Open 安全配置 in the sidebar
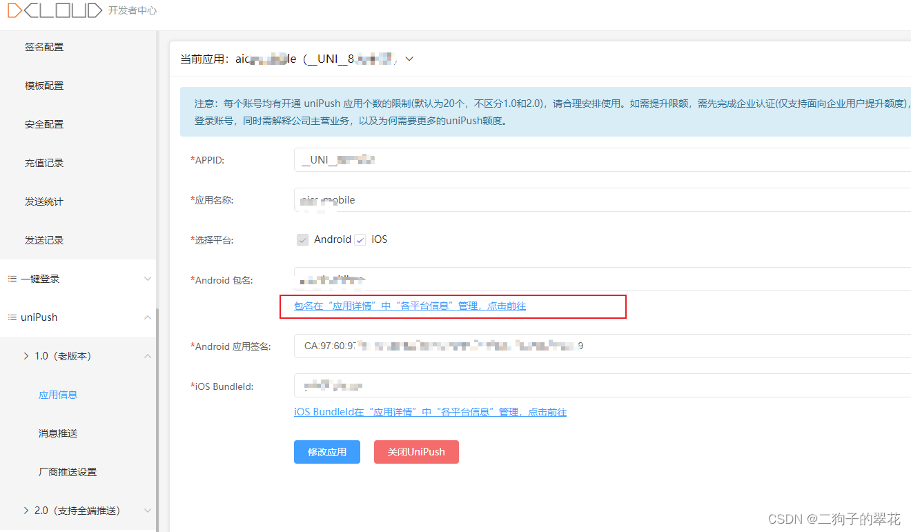This screenshot has width=911, height=532. [x=44, y=124]
